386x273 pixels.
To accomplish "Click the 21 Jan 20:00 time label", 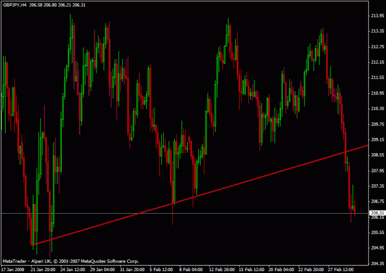I will tap(43, 269).
